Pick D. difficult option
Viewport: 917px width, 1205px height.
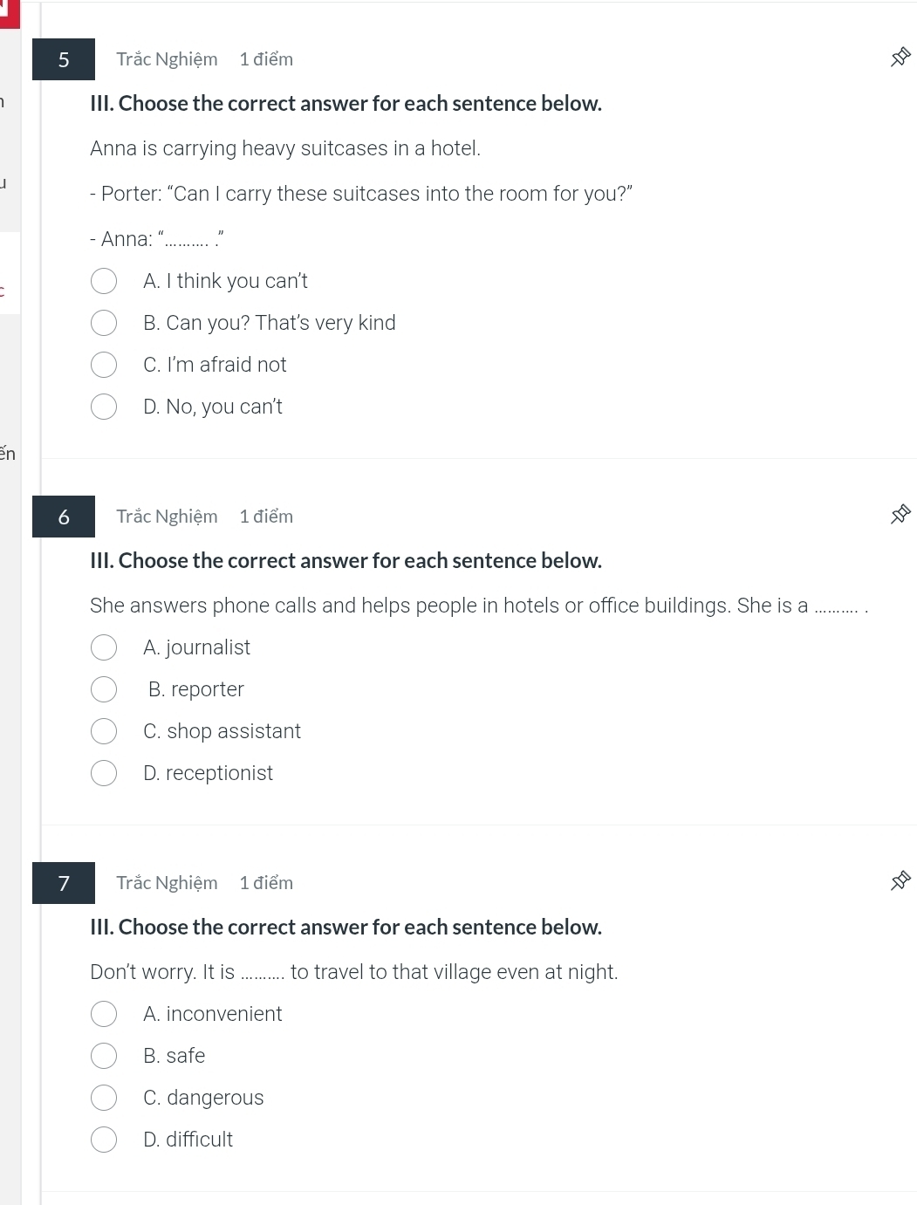(x=104, y=1140)
